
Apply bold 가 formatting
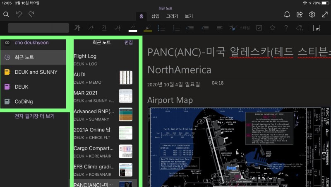[x=77, y=28]
